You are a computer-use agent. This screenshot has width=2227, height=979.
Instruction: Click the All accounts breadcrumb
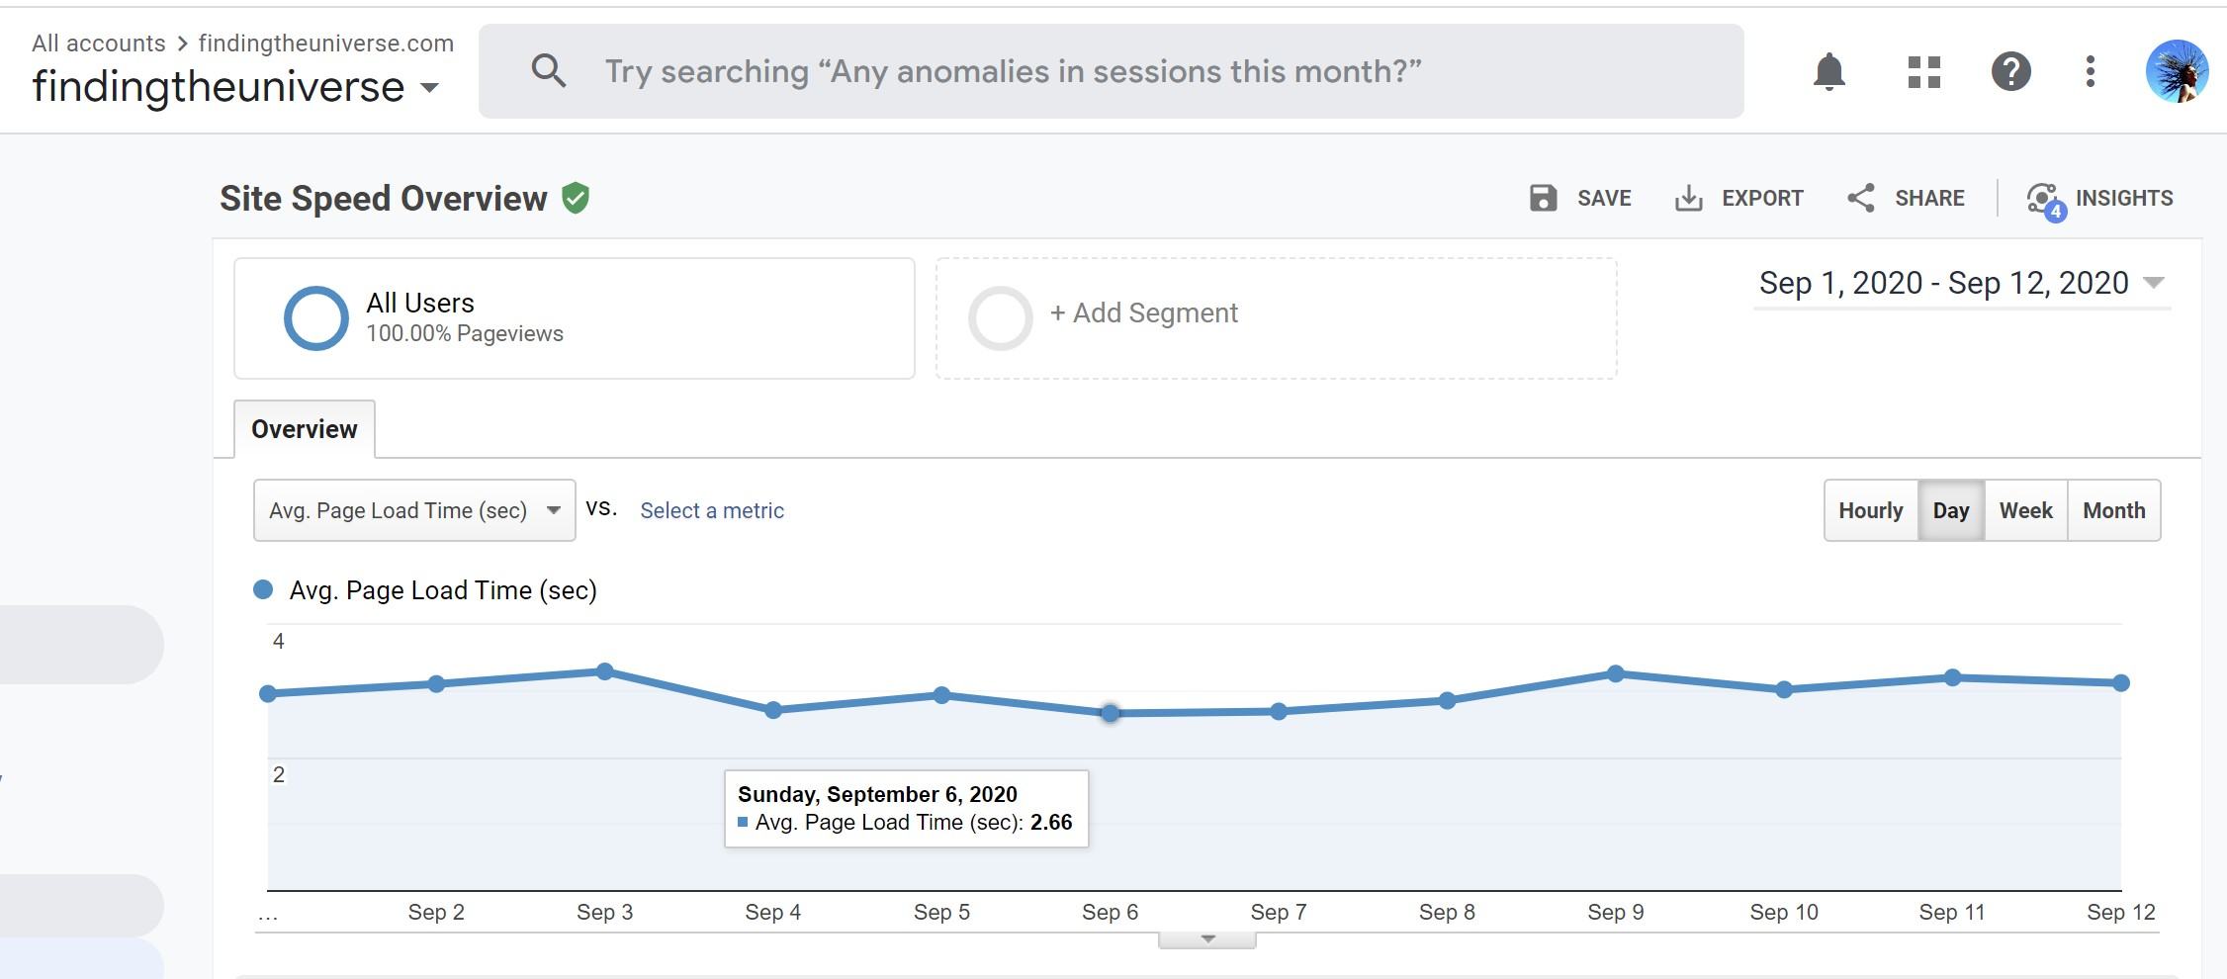pos(98,43)
